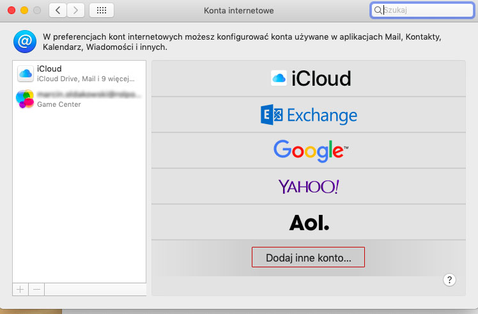Click the search magnifier icon
Viewport: 478px width, 314px height.
pyautogui.click(x=378, y=10)
